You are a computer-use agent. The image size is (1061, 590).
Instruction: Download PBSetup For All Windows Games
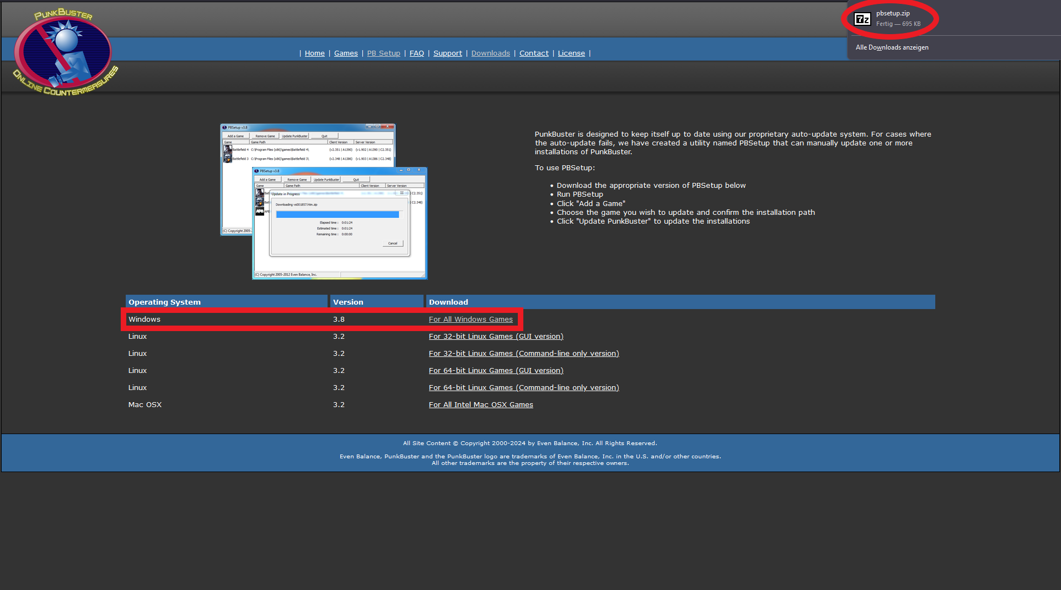pos(471,320)
